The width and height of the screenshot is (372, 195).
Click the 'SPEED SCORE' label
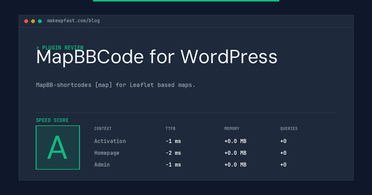[52, 120]
